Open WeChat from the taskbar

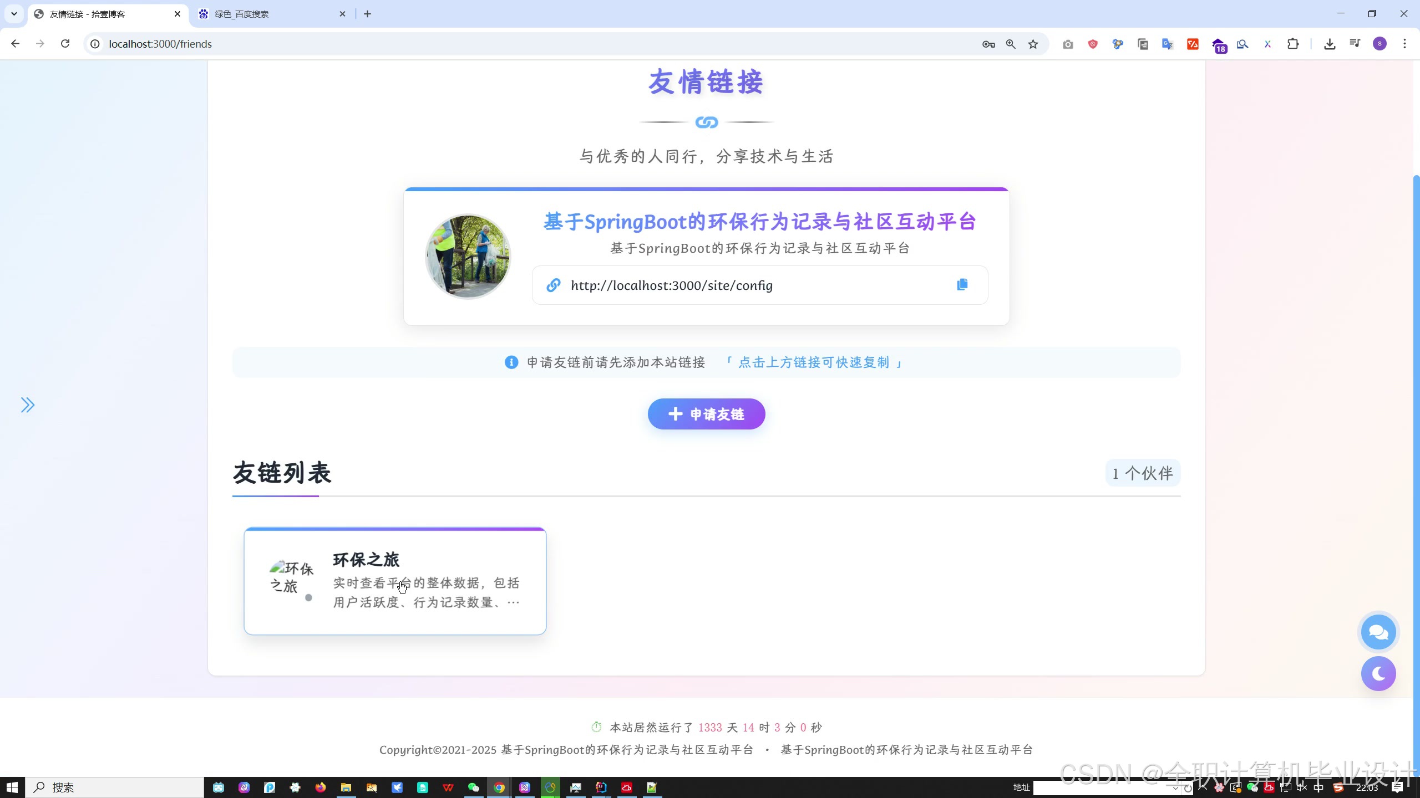point(473,787)
